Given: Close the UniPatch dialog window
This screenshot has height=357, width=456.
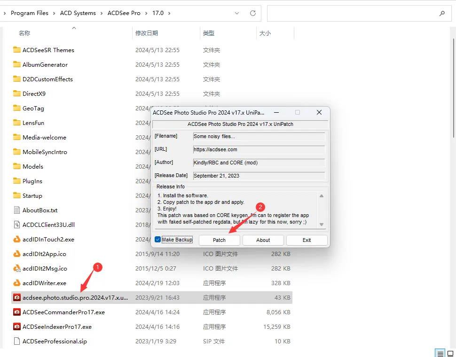Looking at the screenshot, I should pyautogui.click(x=319, y=112).
